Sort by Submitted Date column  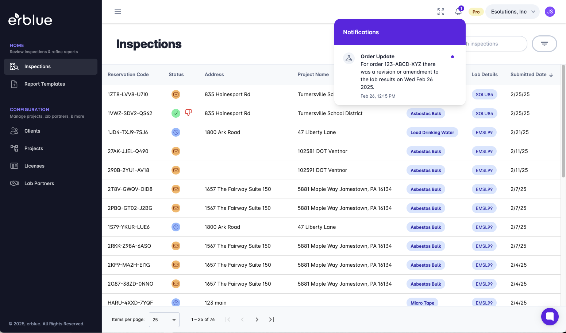532,75
